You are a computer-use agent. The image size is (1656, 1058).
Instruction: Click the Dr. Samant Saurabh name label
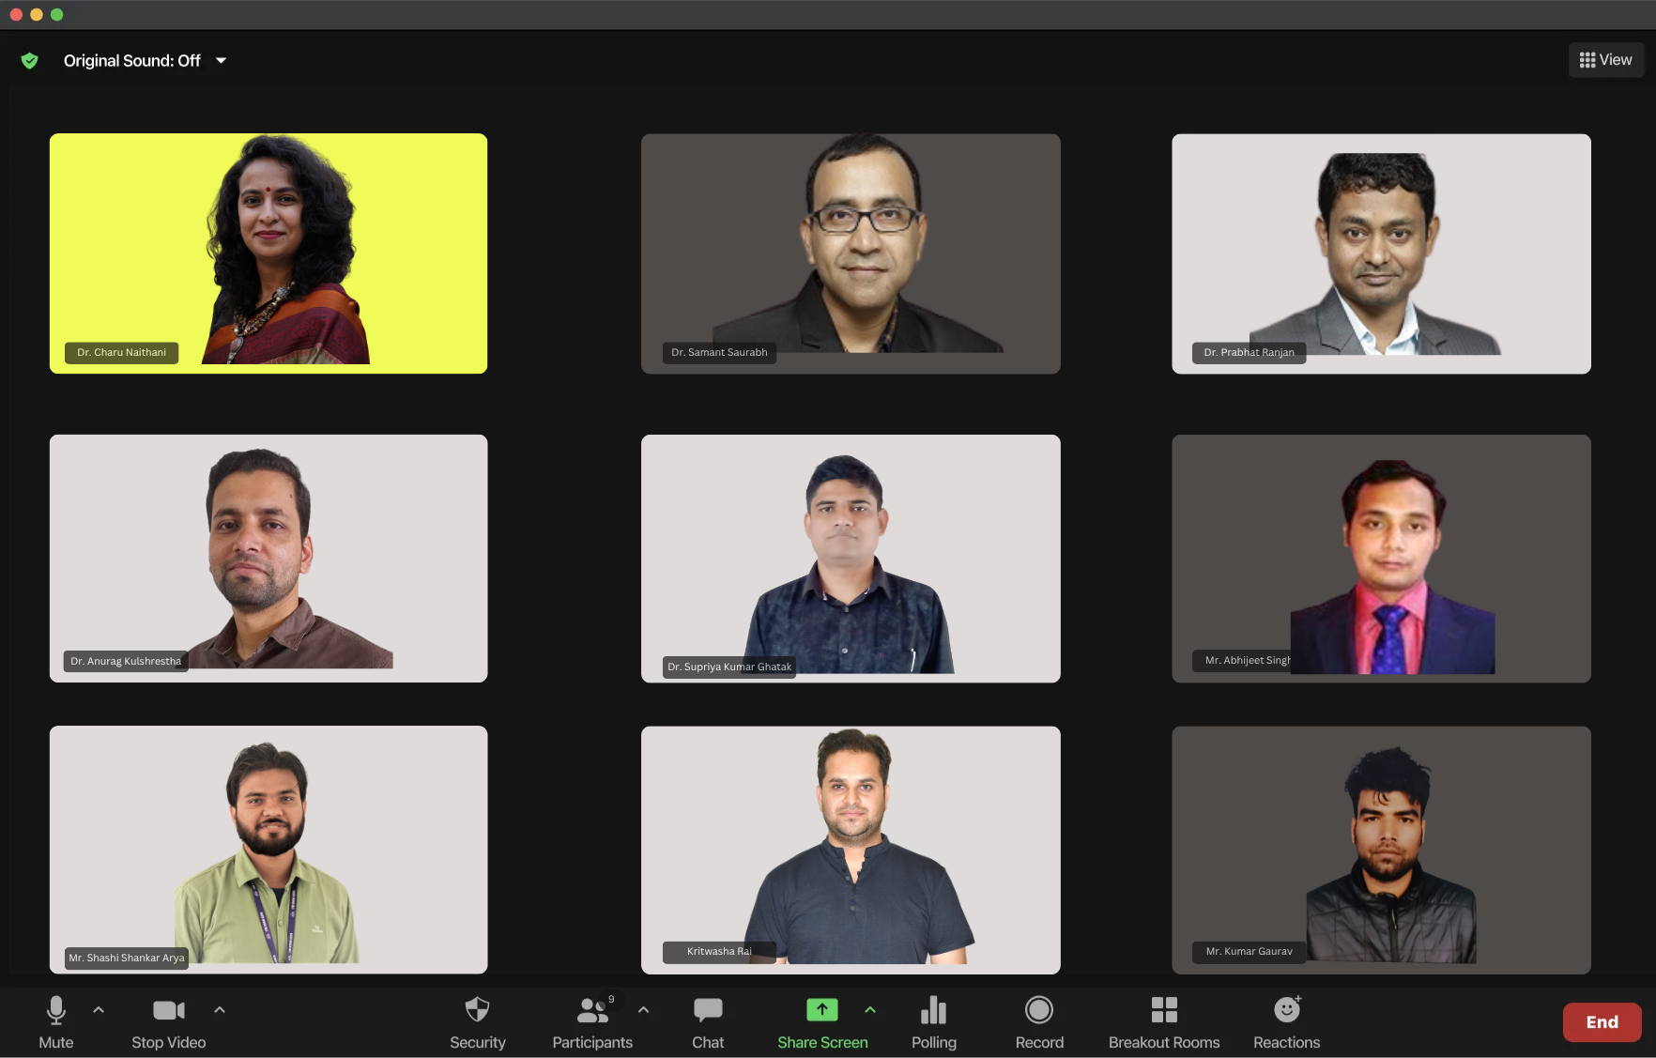coord(719,353)
